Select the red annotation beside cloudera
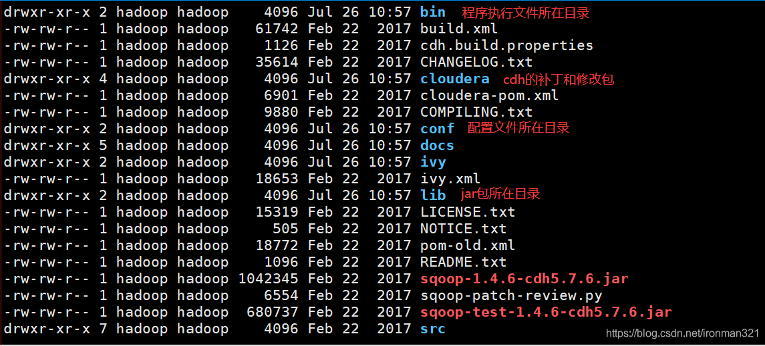765x346 pixels. 559,79
